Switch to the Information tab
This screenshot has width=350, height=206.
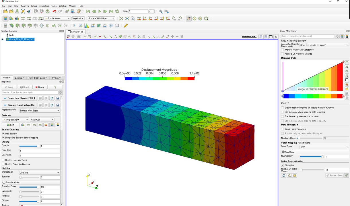coord(20,78)
